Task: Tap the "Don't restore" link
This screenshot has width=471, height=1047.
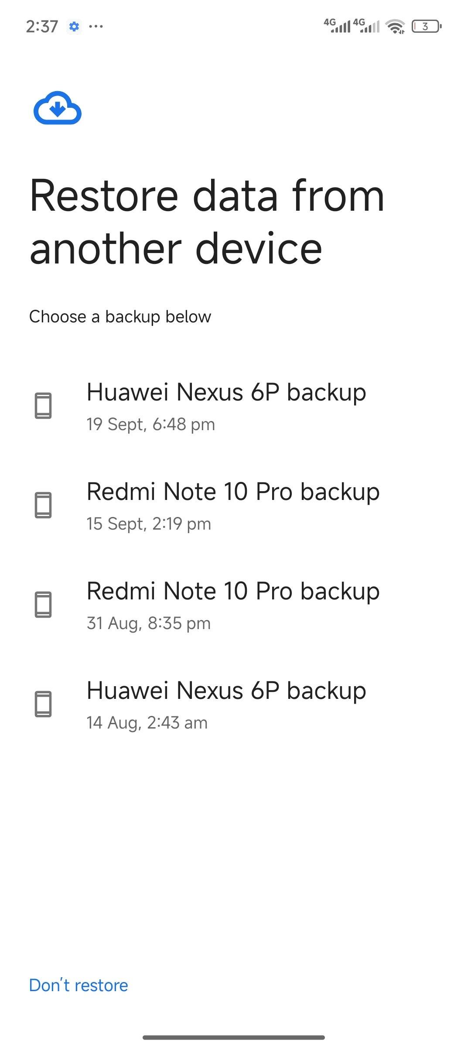Action: point(78,985)
